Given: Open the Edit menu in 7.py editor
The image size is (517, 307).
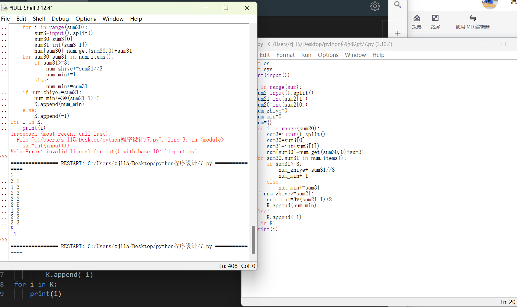Looking at the screenshot, I should [x=265, y=55].
